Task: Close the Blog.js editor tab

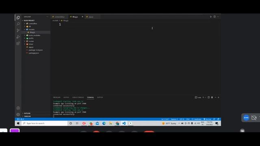Action: coord(82,17)
